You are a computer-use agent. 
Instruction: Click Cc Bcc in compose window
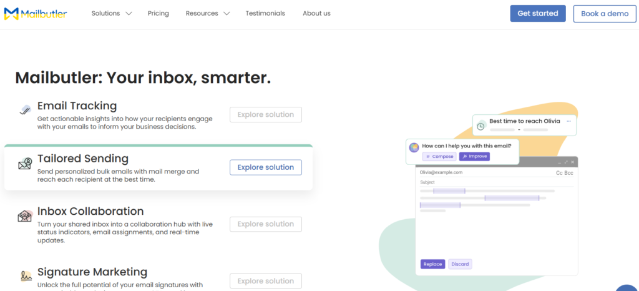(x=564, y=173)
